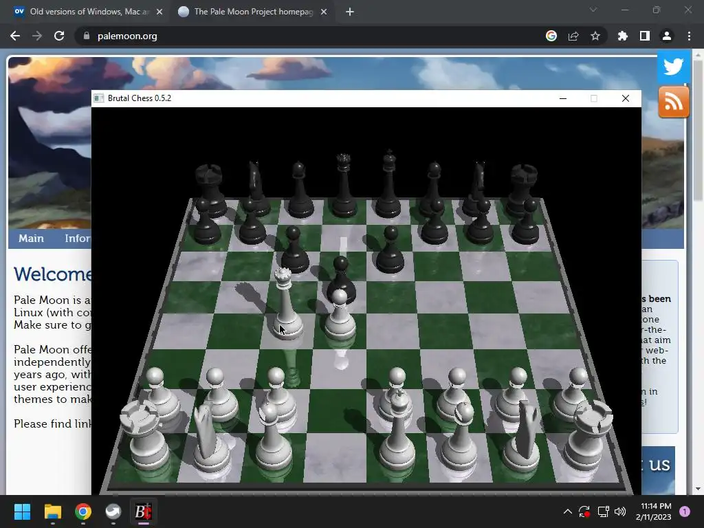Open the Main menu on Pale Moon site

tap(31, 239)
